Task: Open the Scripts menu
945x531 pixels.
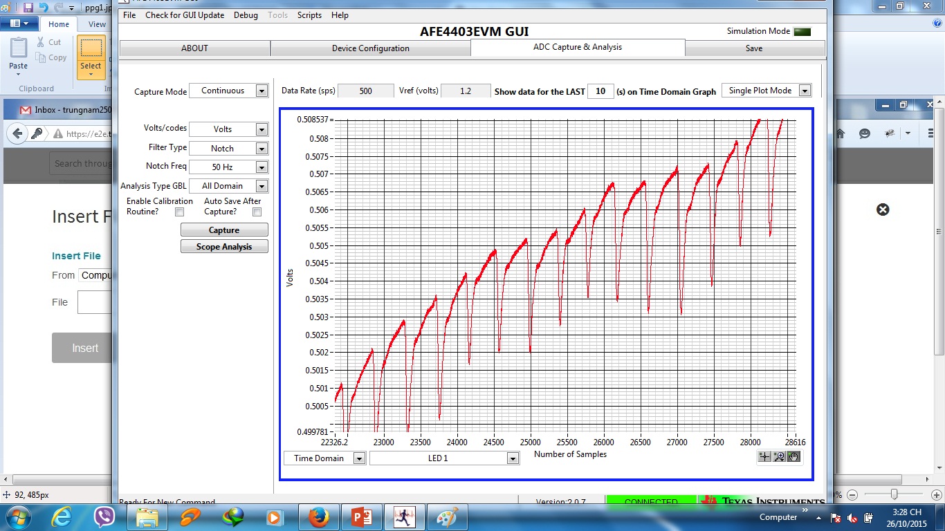Action: tap(309, 15)
